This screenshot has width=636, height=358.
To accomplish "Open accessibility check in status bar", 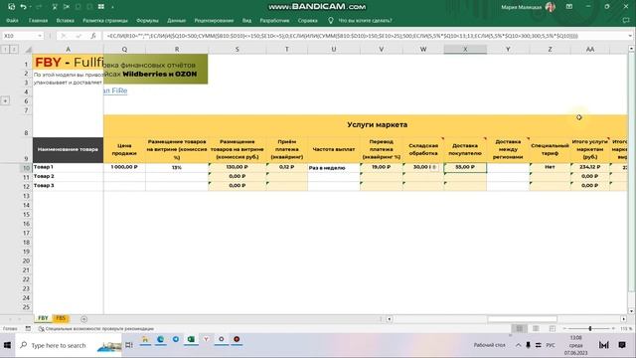I will (96, 328).
